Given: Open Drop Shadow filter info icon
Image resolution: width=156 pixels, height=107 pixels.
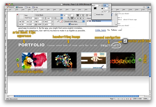Looking at the screenshot, I should [x=90, y=21].
